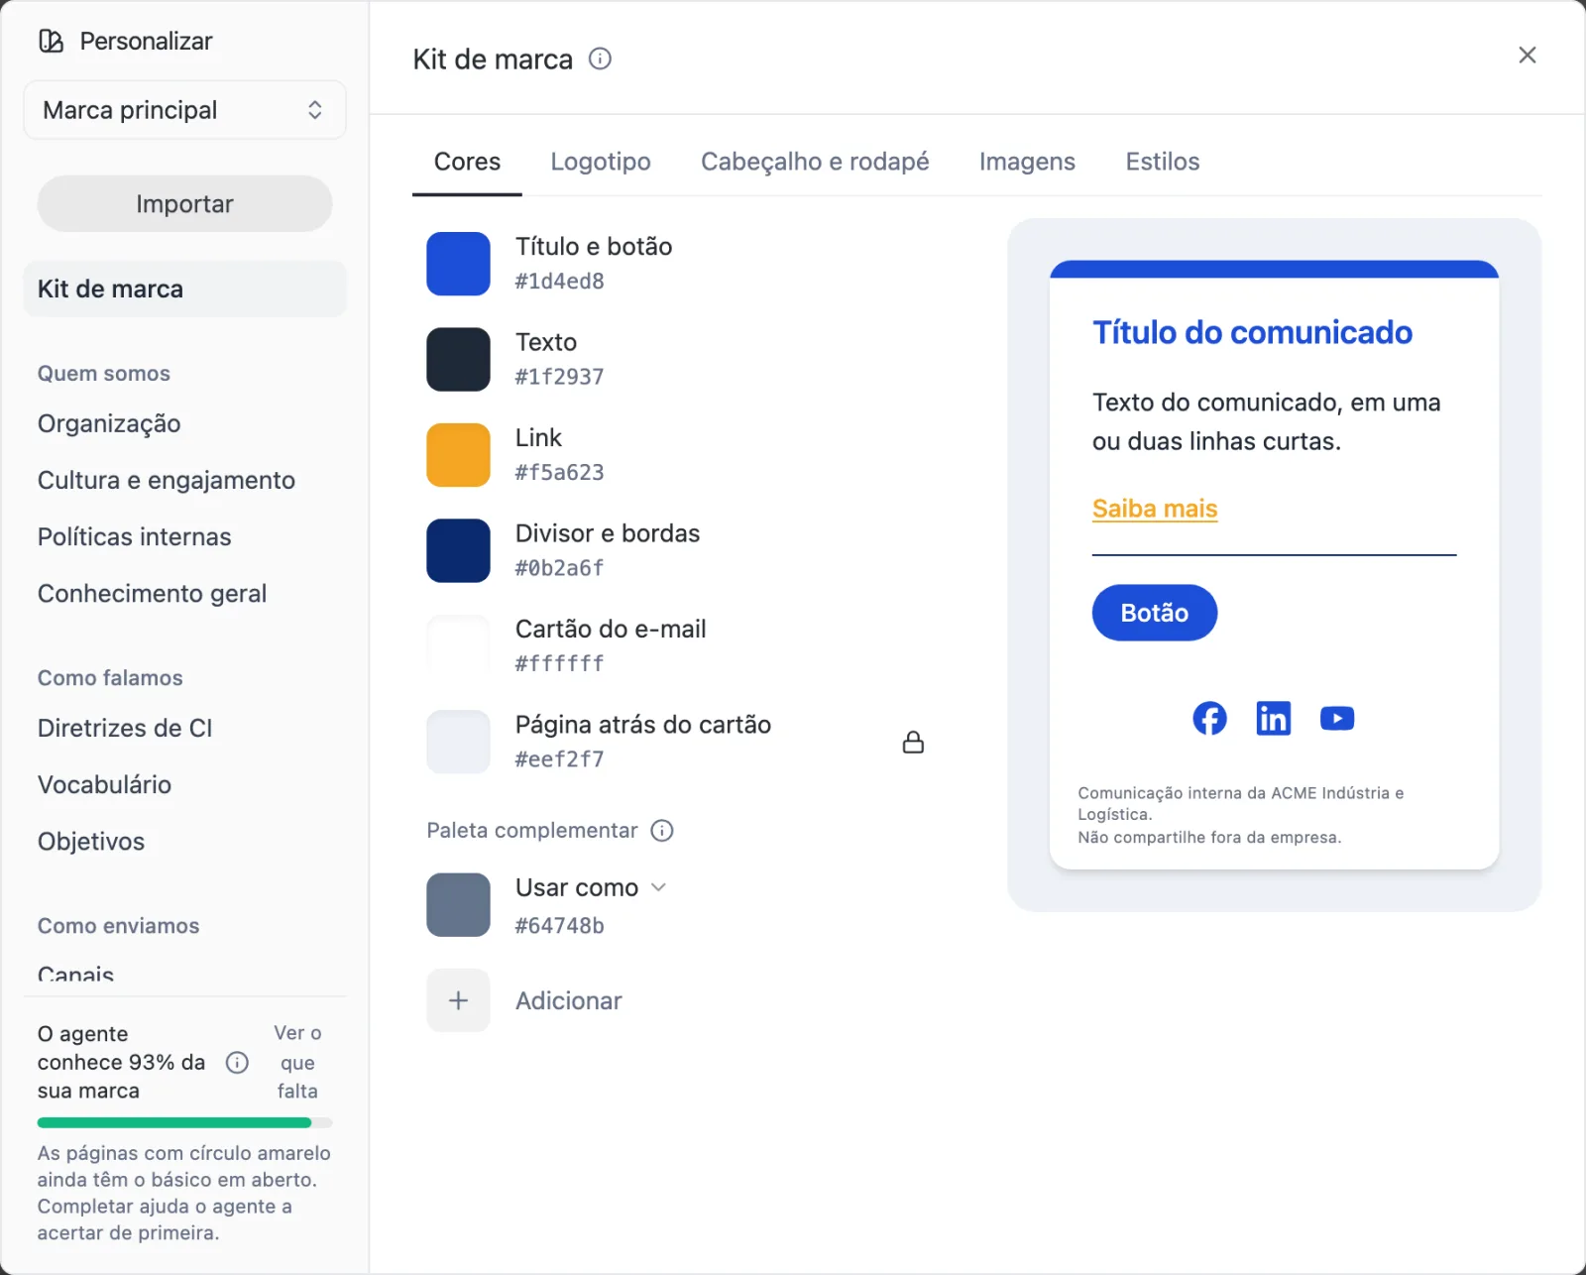Click Título do comunicado heading in preview

click(x=1252, y=332)
